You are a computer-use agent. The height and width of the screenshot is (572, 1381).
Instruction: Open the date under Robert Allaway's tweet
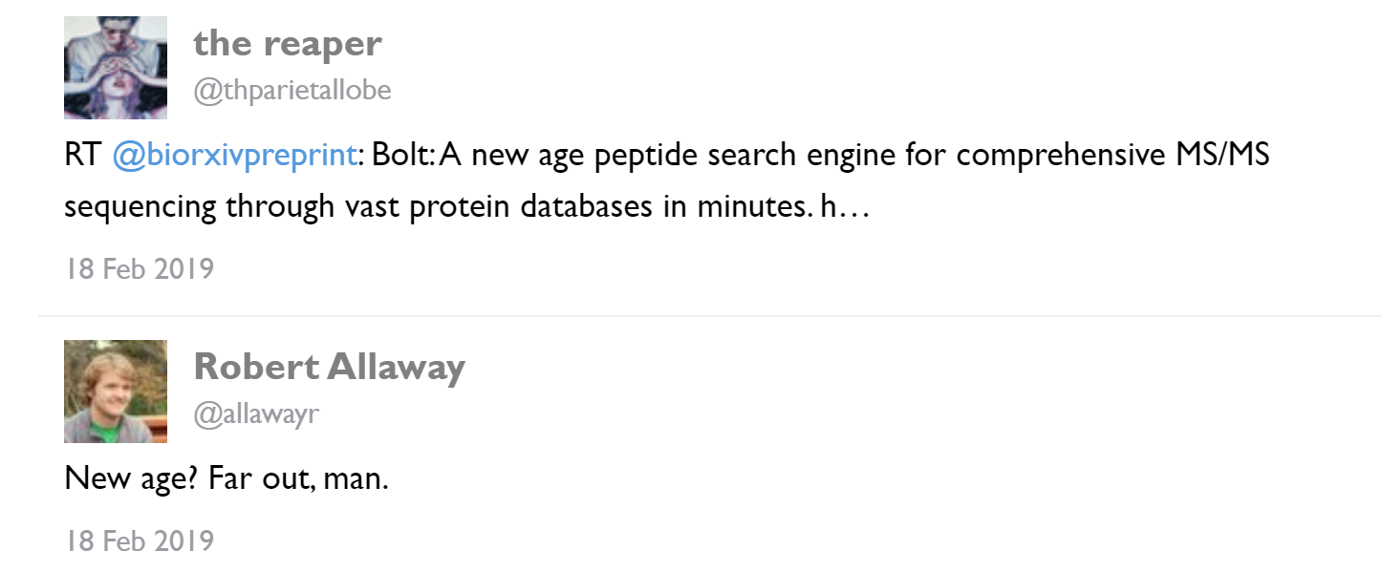[140, 540]
